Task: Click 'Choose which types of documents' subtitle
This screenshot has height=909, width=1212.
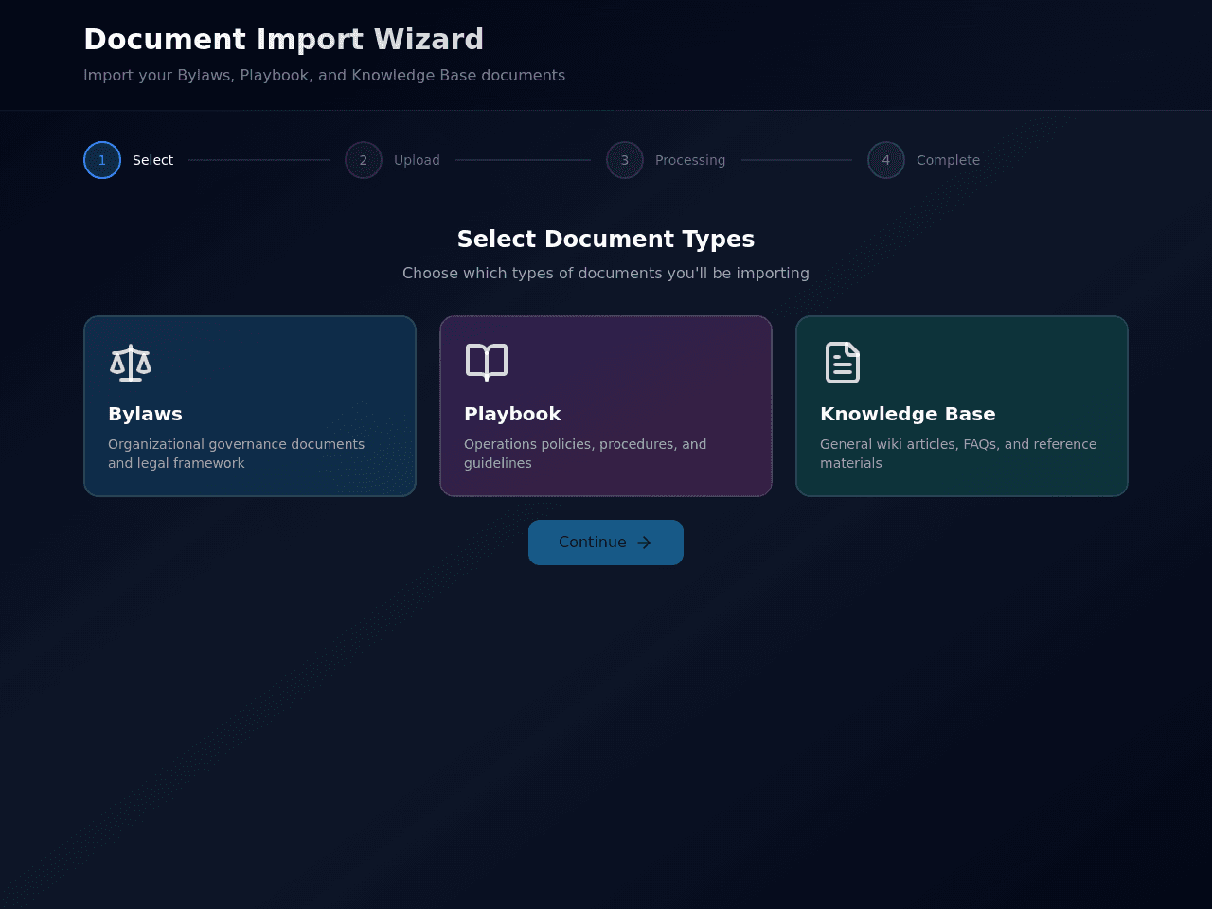Action: [606, 274]
